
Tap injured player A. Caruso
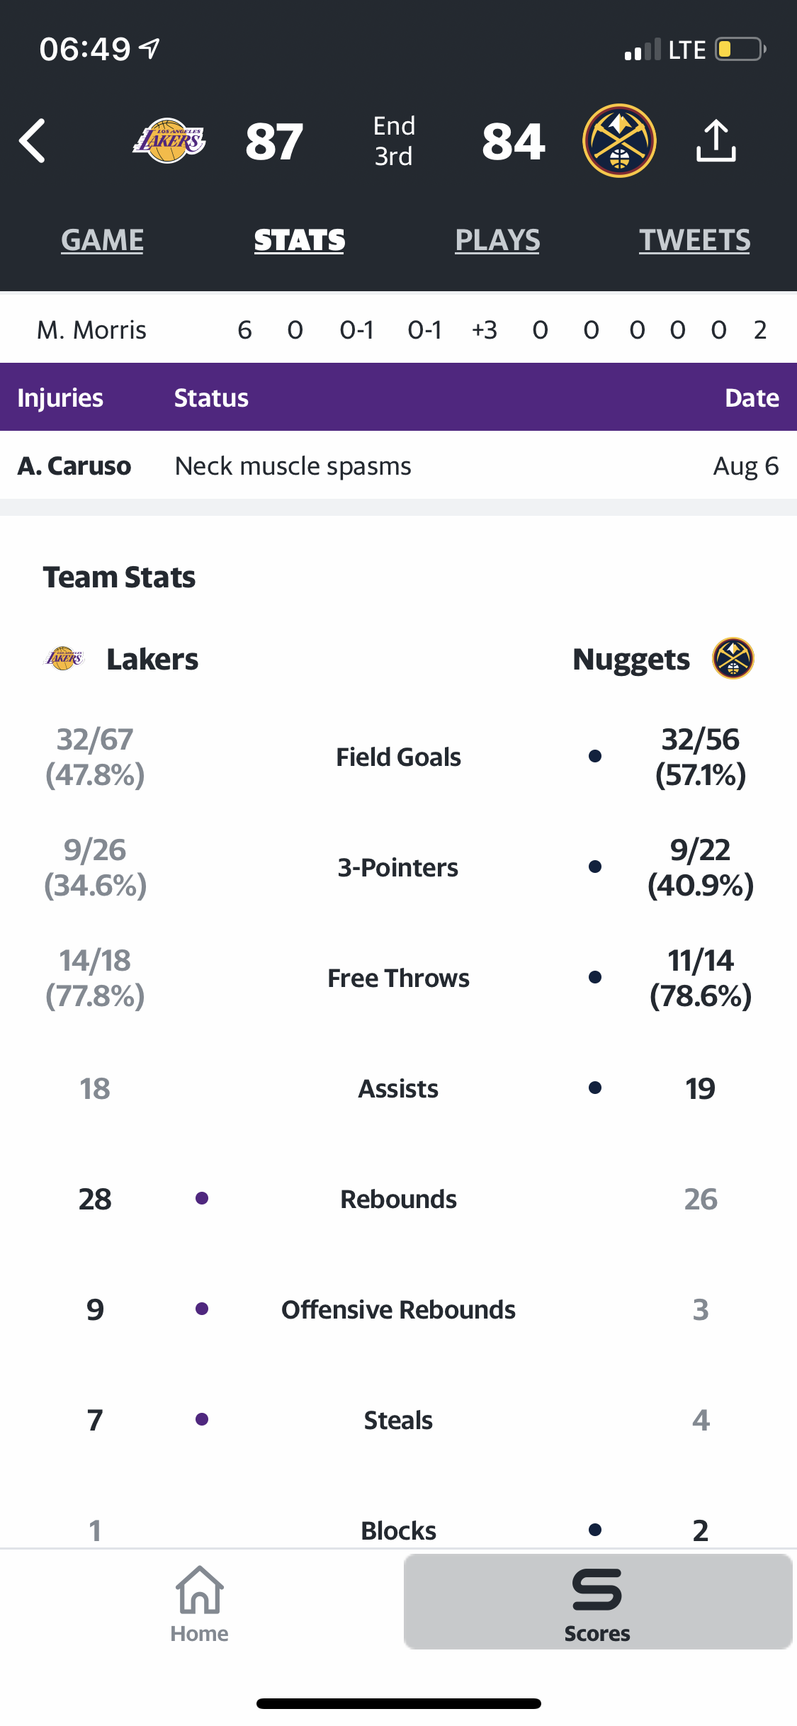74,466
